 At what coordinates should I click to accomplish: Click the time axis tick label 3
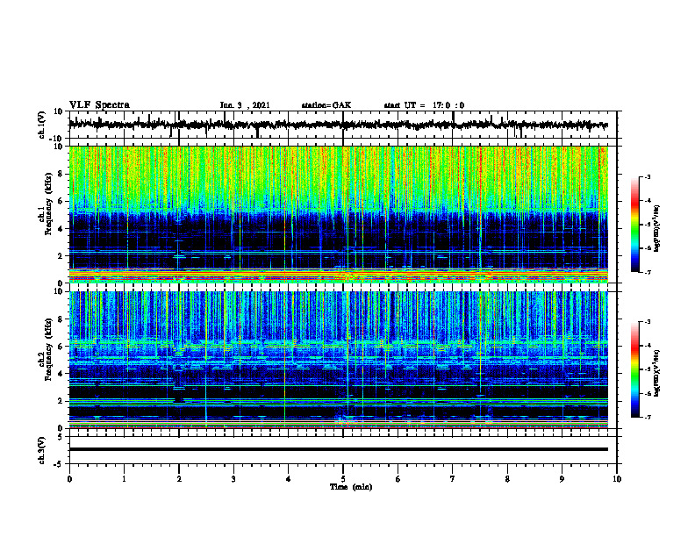tap(233, 479)
